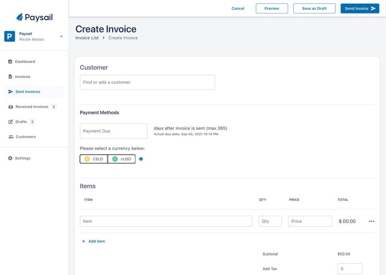Cancel invoice creation

(238, 8)
